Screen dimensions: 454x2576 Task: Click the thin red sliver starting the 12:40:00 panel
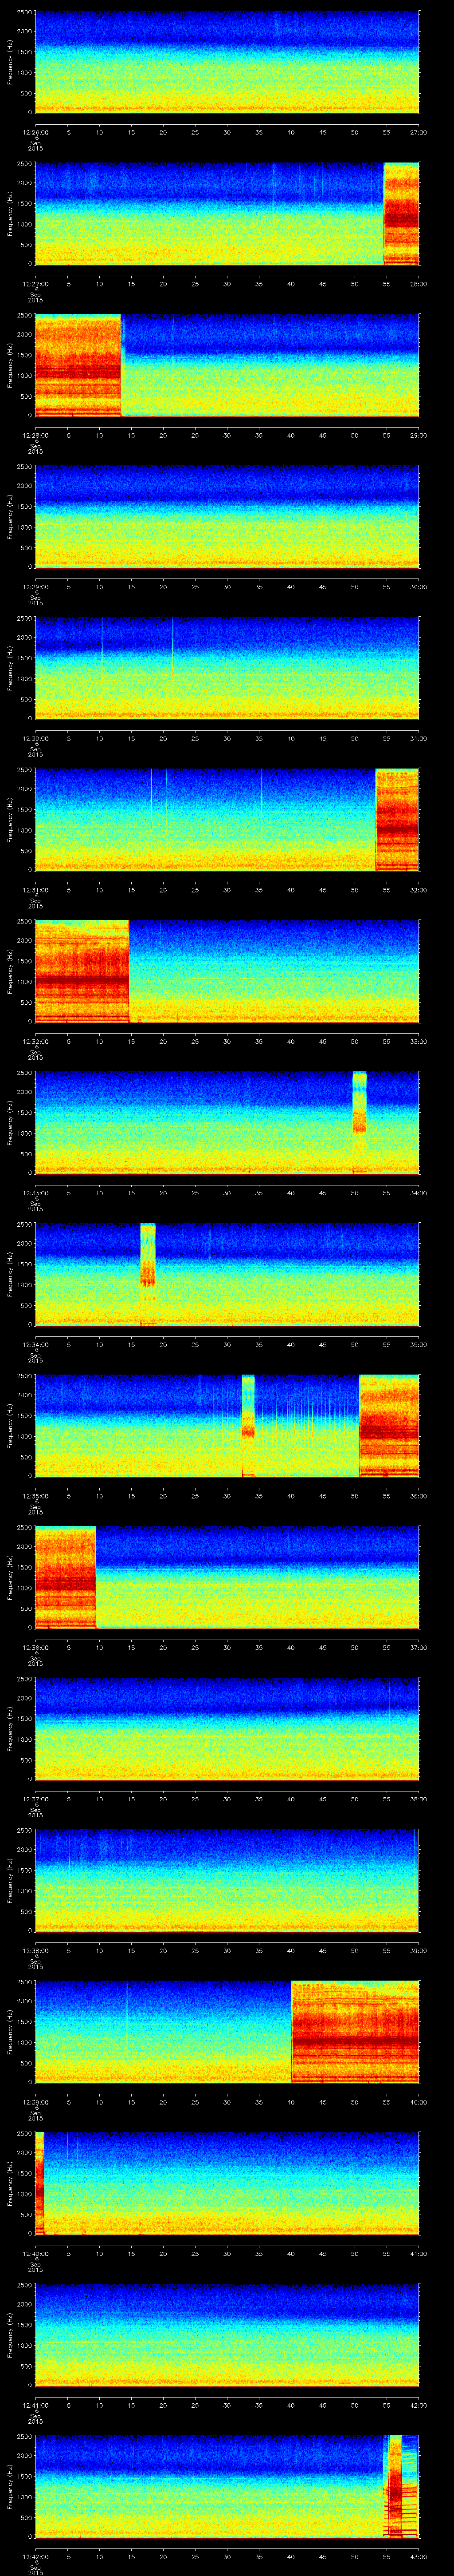pyautogui.click(x=40, y=2183)
